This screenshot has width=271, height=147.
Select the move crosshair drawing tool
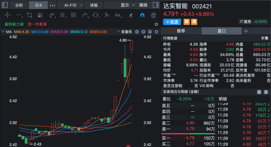pyautogui.click(x=8, y=15)
